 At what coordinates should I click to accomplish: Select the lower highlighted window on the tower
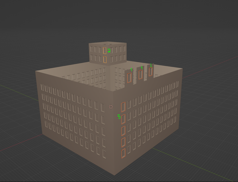[105, 59]
